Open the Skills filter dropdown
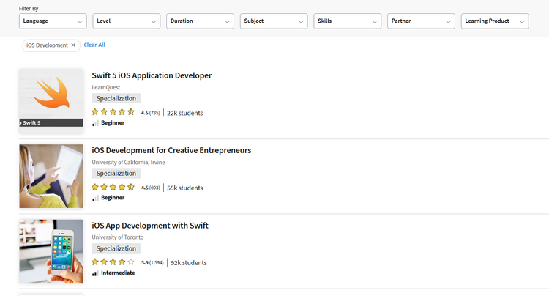The height and width of the screenshot is (296, 549). point(347,21)
